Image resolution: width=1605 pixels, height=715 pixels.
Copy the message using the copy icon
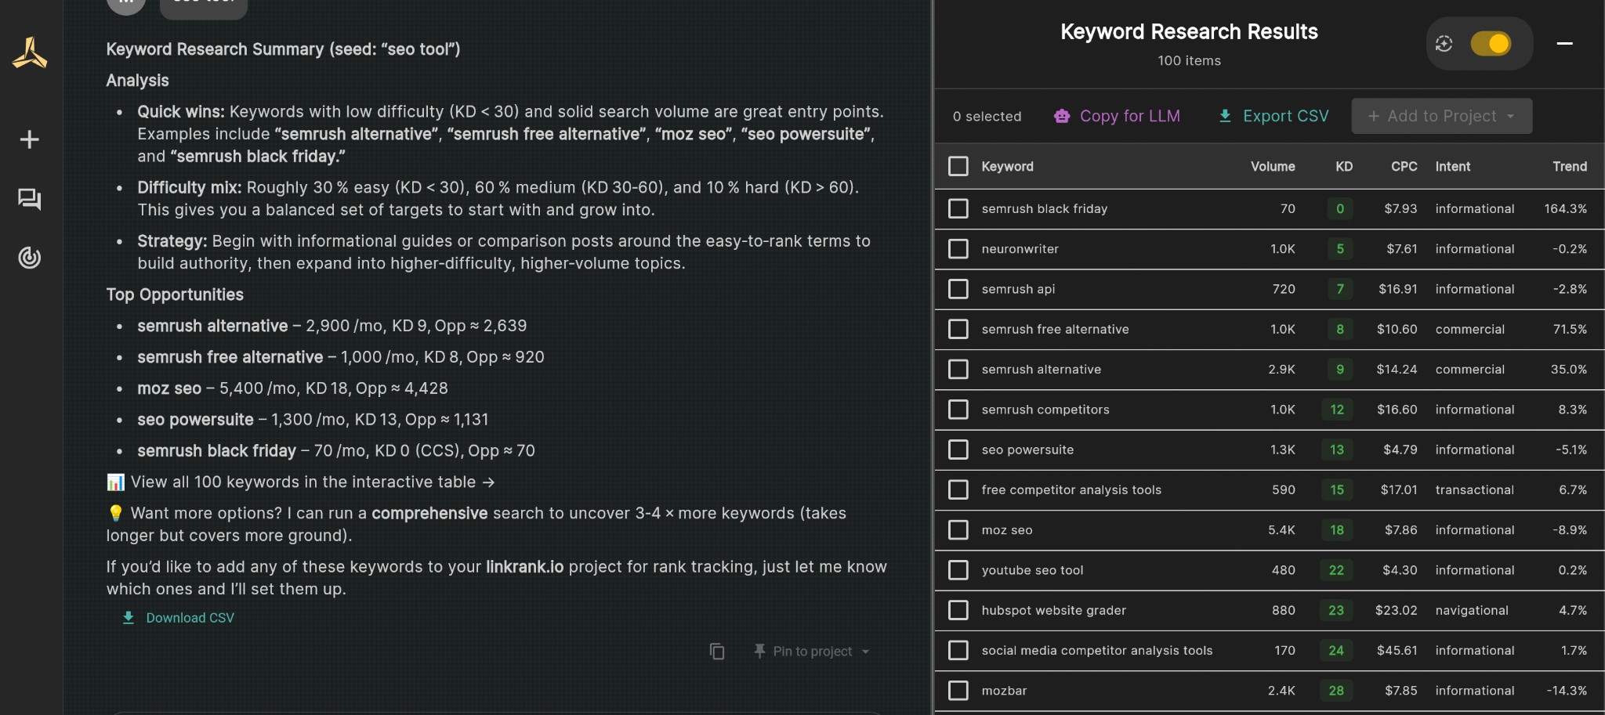pyautogui.click(x=717, y=651)
